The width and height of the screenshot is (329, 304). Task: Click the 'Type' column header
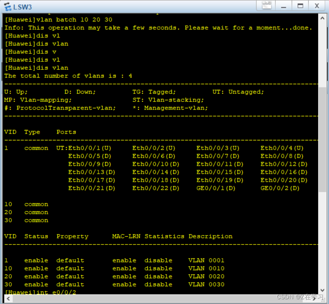click(x=32, y=132)
